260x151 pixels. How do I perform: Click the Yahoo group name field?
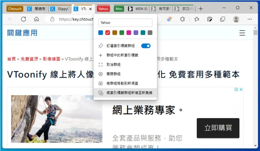(125, 23)
